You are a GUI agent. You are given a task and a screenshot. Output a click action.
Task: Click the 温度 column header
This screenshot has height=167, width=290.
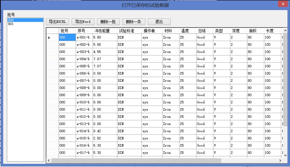(x=188, y=31)
